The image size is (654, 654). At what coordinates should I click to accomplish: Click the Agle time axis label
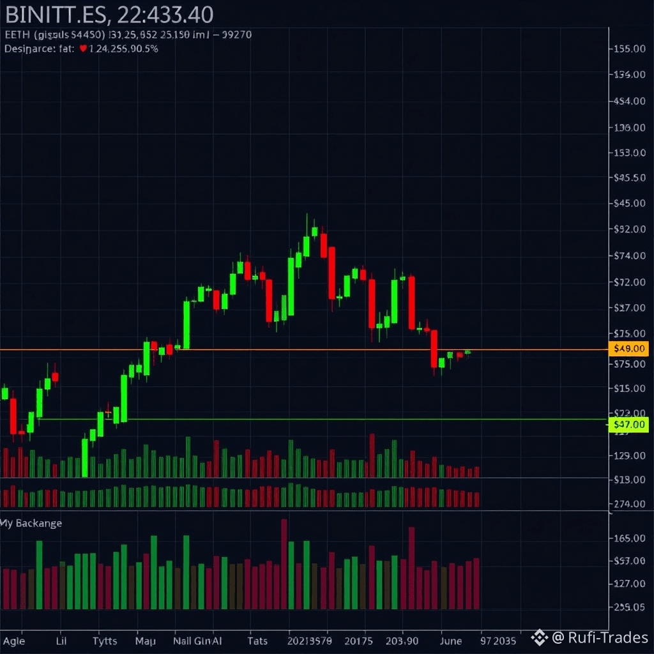14,641
